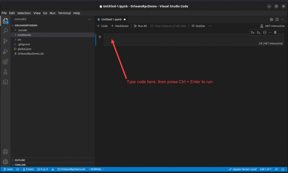Open the Go menu
Screen dimensions: 288x173
click(x=45, y=13)
